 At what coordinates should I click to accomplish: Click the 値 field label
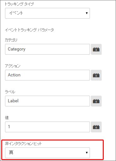tap(7, 118)
